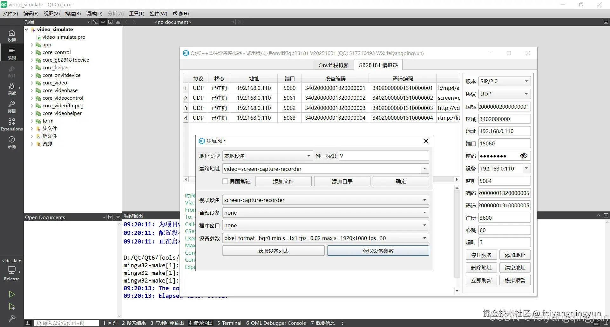The width and height of the screenshot is (610, 327).
Task: Click the 停止服务 button
Action: (x=481, y=255)
